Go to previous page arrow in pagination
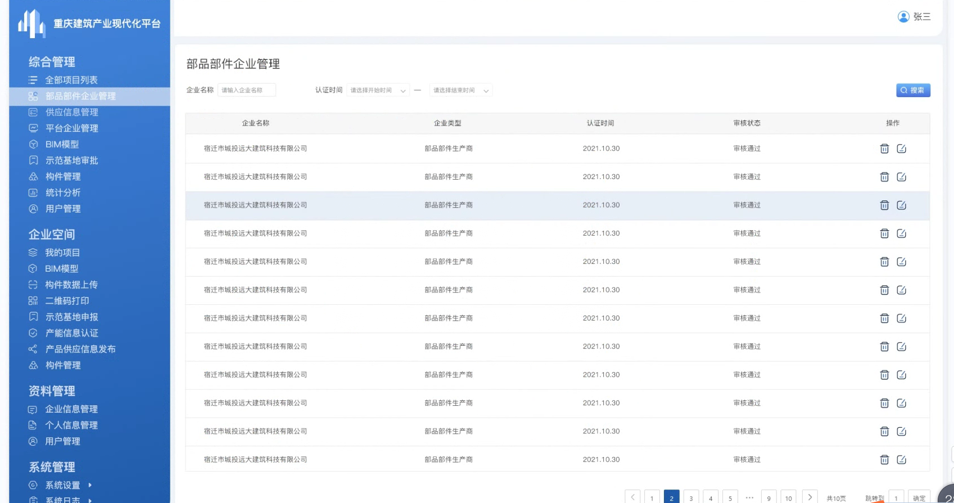This screenshot has width=954, height=503. (632, 497)
